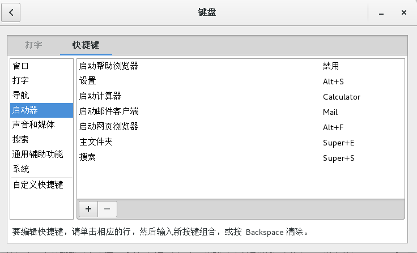Image resolution: width=417 pixels, height=253 pixels.
Task: Open the 窗口 shortcut category
Action: (41, 66)
